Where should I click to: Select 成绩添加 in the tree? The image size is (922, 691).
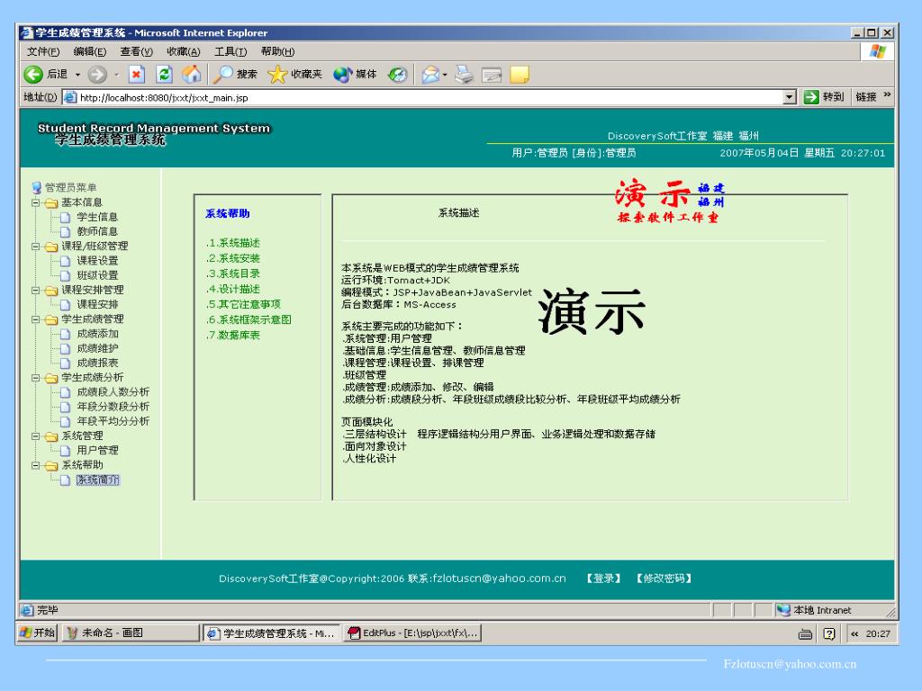point(97,334)
